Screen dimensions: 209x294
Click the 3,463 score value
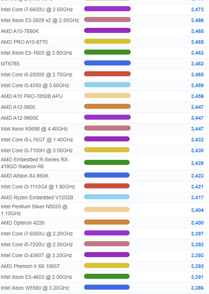pyautogui.click(x=197, y=53)
